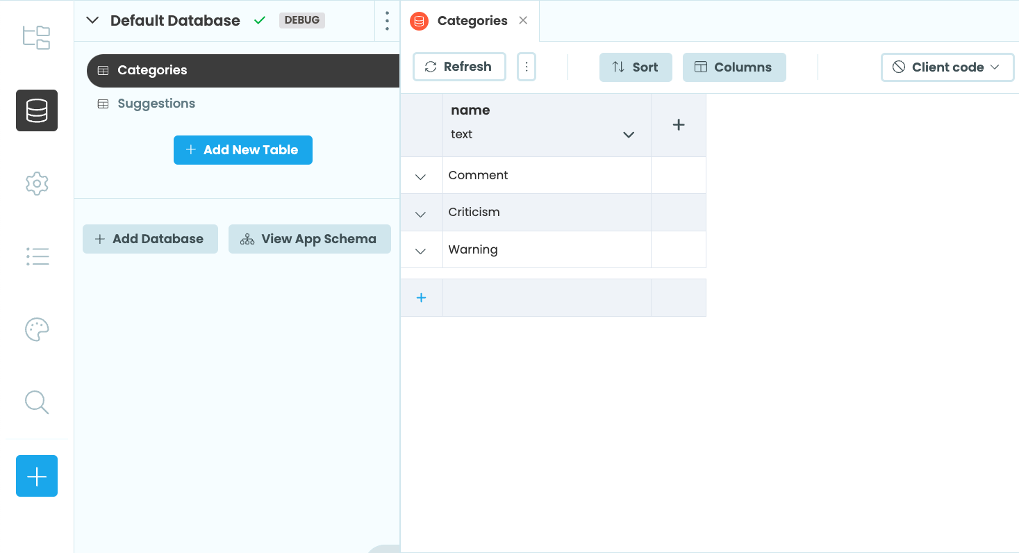
Task: Click the database sidebar icon
Action: click(37, 110)
